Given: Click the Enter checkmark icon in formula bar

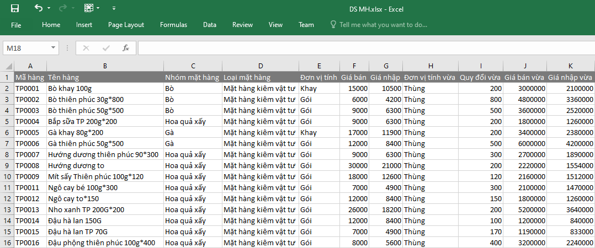Looking at the screenshot, I should click(106, 48).
